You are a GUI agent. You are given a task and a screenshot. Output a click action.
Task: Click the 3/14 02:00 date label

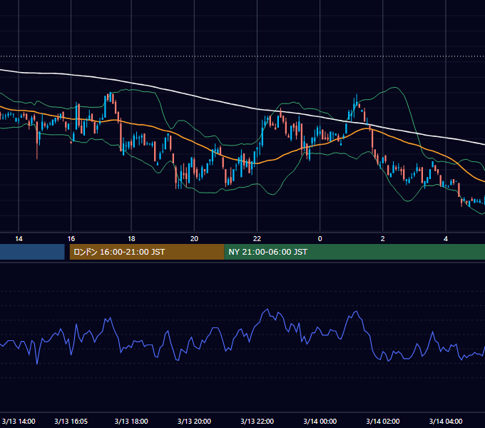[382, 421]
